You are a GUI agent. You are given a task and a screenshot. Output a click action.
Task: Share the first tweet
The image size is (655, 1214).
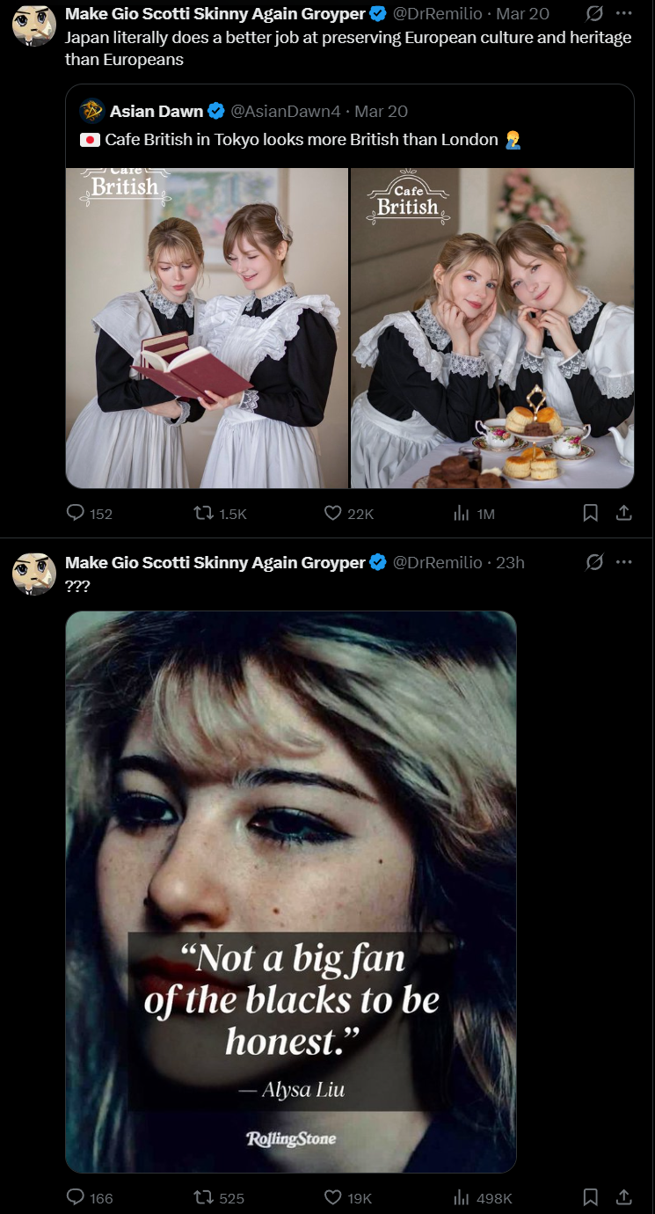623,513
